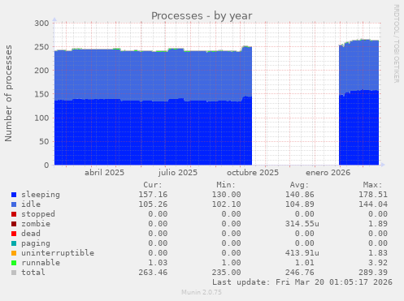The height and width of the screenshot is (301, 404).
Task: Click zombie average value 314.55u
Action: tap(302, 224)
